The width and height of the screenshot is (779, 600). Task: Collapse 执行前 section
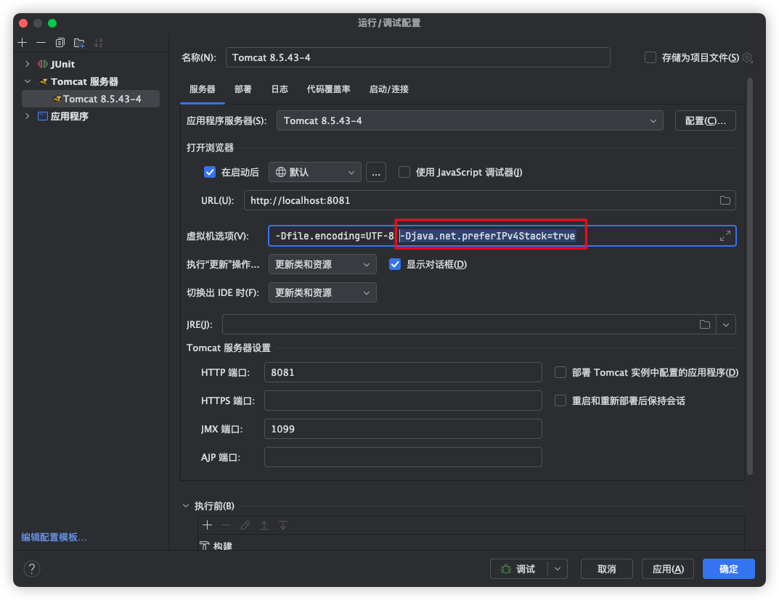pos(186,506)
